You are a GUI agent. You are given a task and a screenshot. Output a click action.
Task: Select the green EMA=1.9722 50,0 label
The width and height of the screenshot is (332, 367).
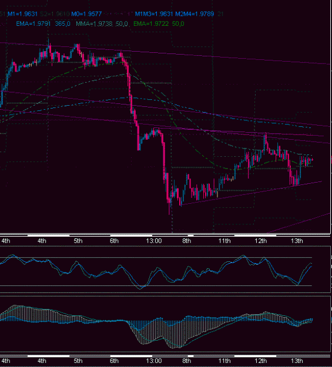coord(159,23)
